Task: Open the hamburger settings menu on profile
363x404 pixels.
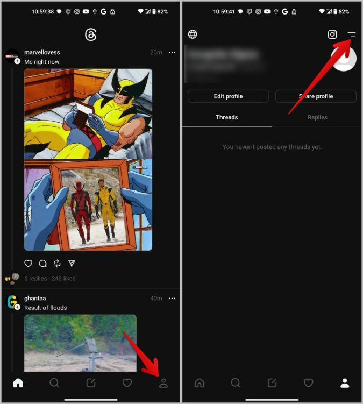Action: point(352,34)
